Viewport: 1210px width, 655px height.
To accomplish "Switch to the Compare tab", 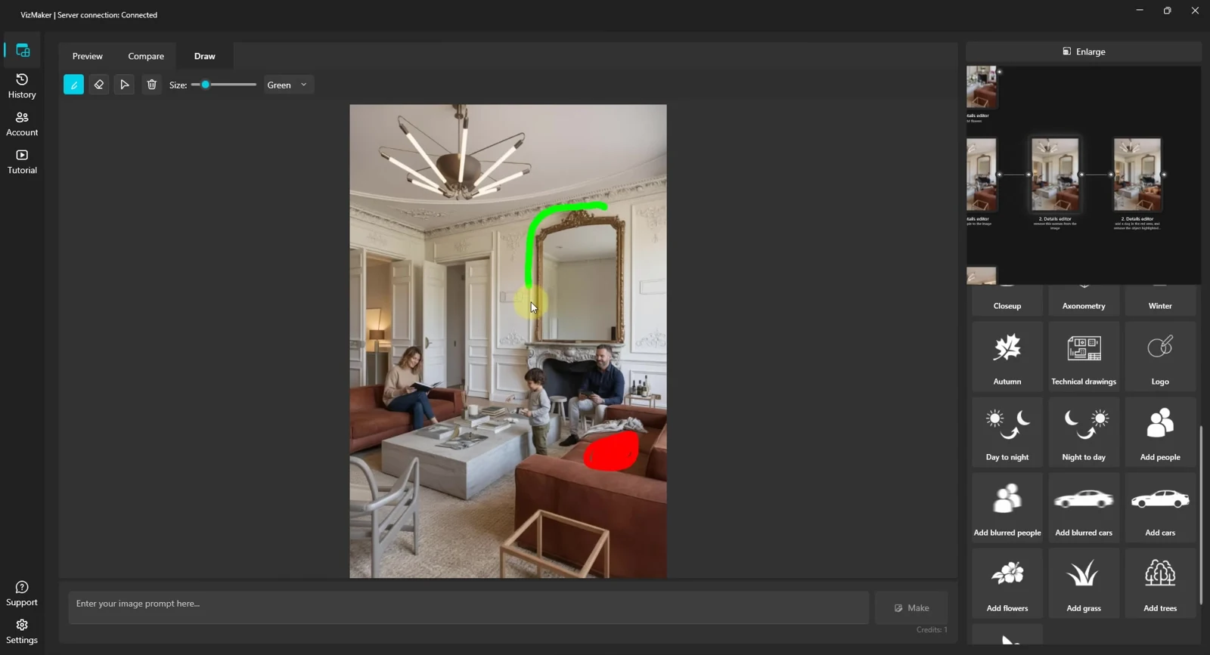I will (x=146, y=56).
